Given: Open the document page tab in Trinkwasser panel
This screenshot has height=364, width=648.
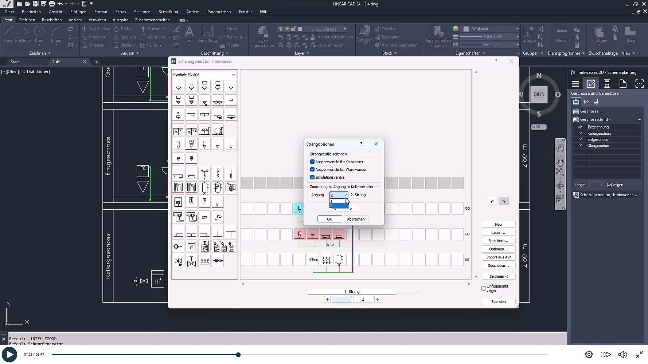Looking at the screenshot, I should (623, 84).
